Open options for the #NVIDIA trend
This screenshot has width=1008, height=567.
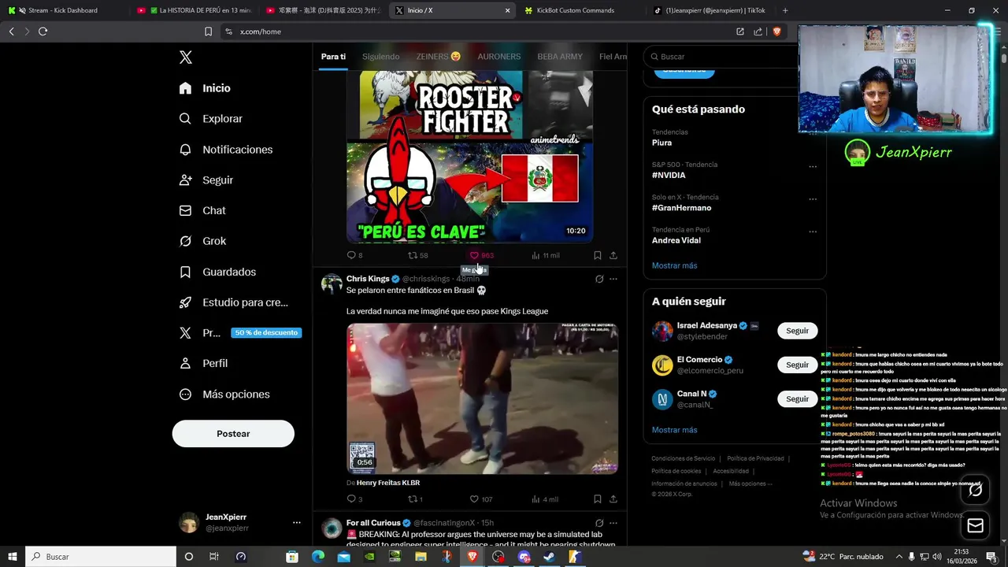click(x=813, y=167)
